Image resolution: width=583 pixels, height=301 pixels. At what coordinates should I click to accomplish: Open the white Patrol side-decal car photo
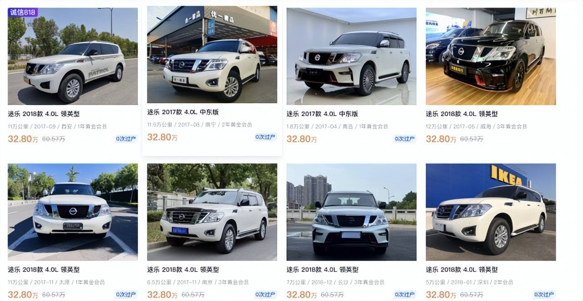(73, 56)
